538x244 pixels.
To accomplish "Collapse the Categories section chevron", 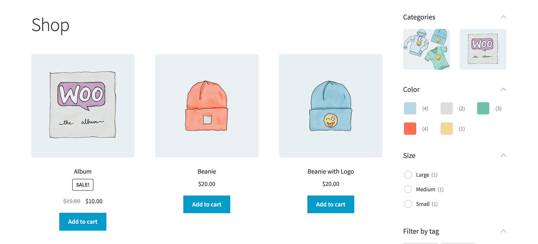I will point(503,17).
